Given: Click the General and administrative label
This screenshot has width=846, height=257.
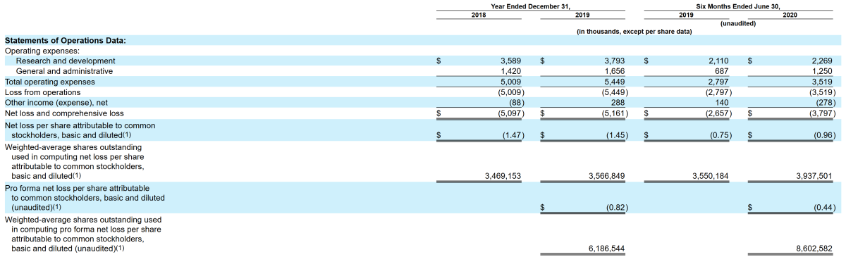Looking at the screenshot, I should click(x=64, y=71).
